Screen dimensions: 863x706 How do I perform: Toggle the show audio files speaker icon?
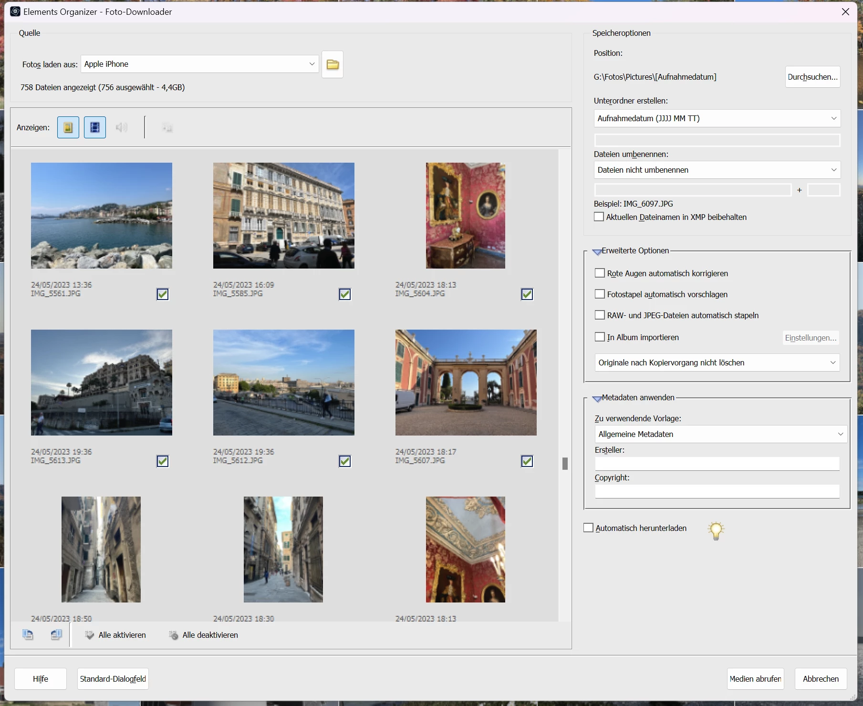(x=122, y=127)
